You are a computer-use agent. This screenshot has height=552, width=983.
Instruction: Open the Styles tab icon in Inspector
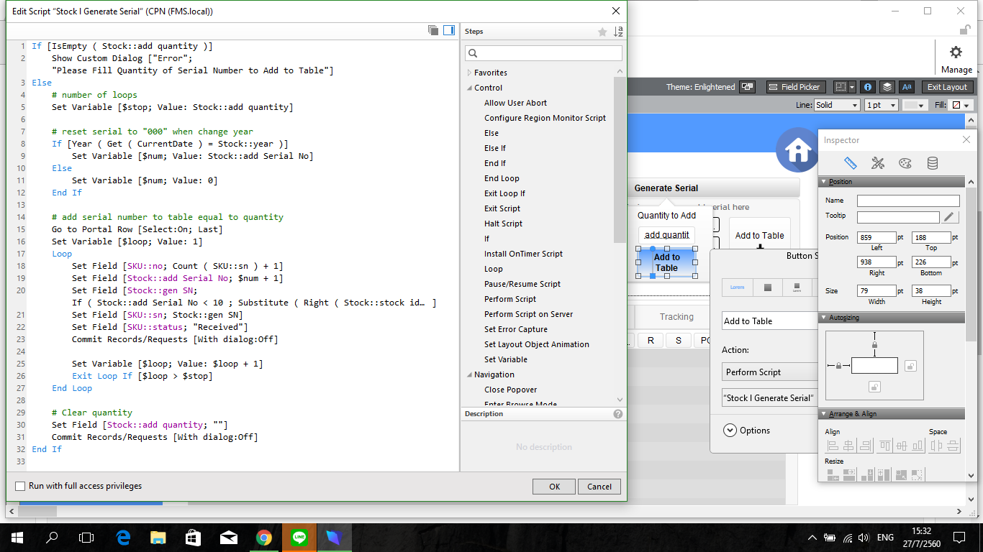(x=877, y=163)
